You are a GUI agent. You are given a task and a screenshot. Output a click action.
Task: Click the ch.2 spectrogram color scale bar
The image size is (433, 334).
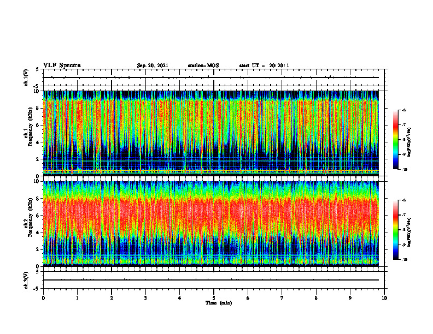395,230
